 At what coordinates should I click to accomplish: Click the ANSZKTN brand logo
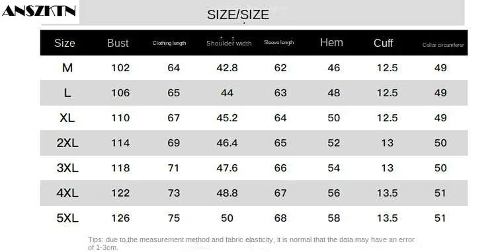38,11
